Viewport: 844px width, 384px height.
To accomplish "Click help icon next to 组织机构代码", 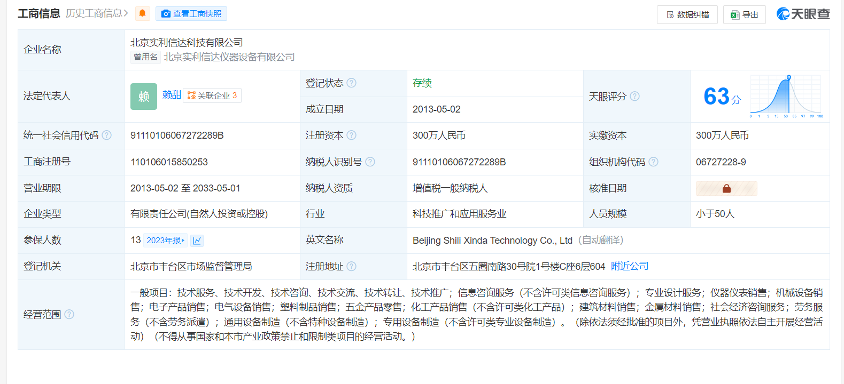I will click(x=653, y=162).
